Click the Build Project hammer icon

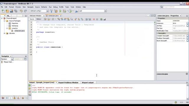(x=51, y=11)
